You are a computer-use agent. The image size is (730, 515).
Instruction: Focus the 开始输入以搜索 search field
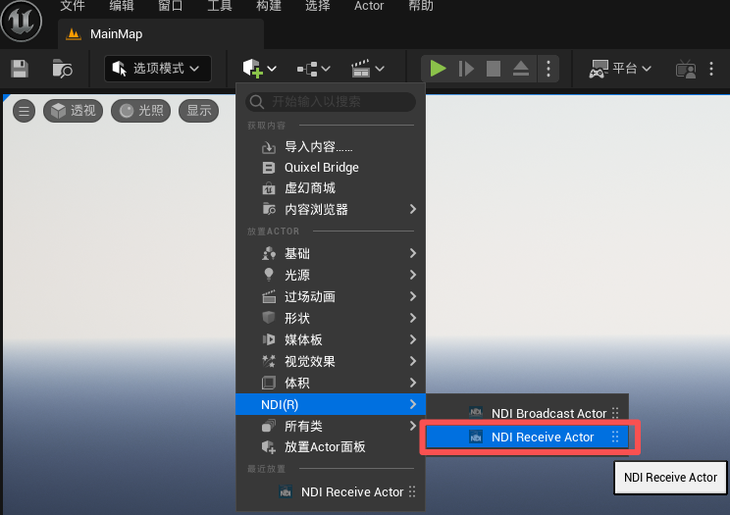(331, 101)
